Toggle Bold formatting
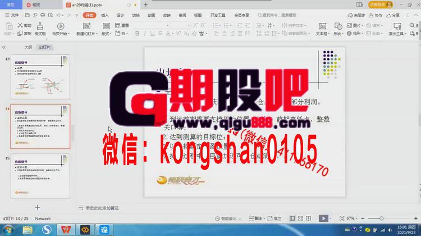 coord(137,34)
